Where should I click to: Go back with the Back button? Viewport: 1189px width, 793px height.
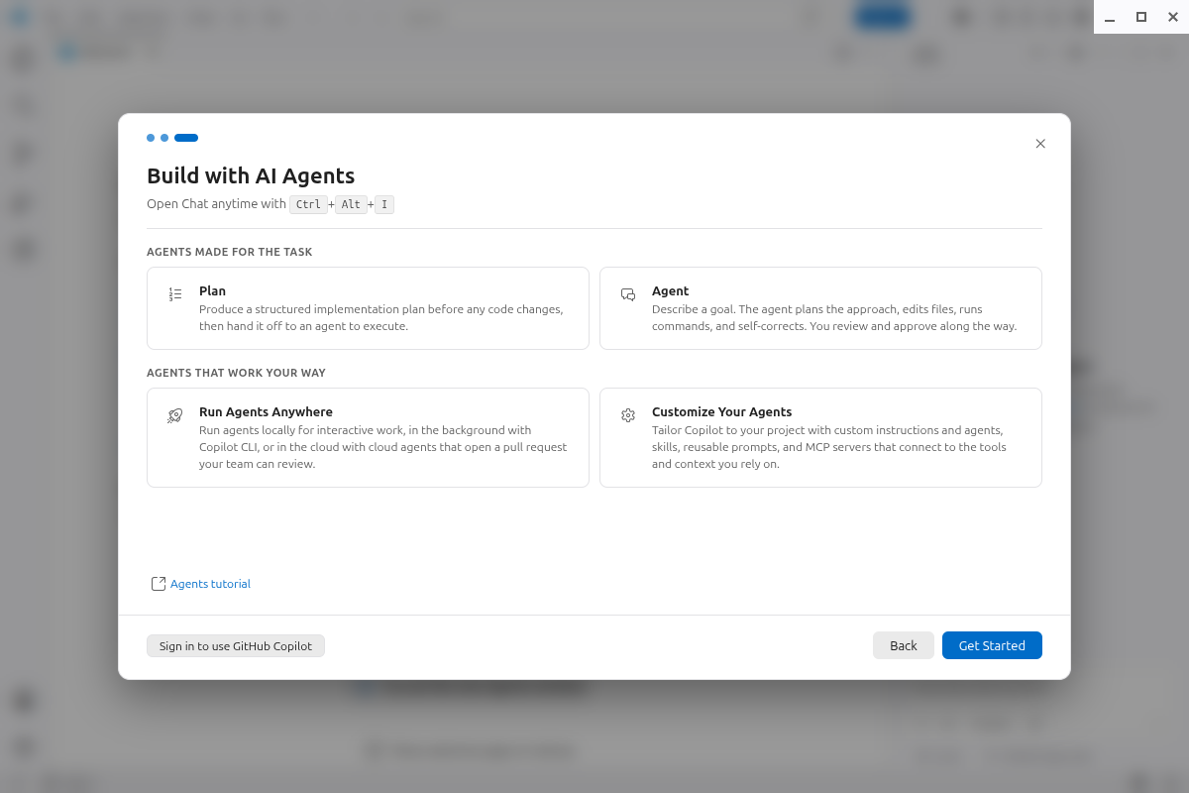point(904,645)
